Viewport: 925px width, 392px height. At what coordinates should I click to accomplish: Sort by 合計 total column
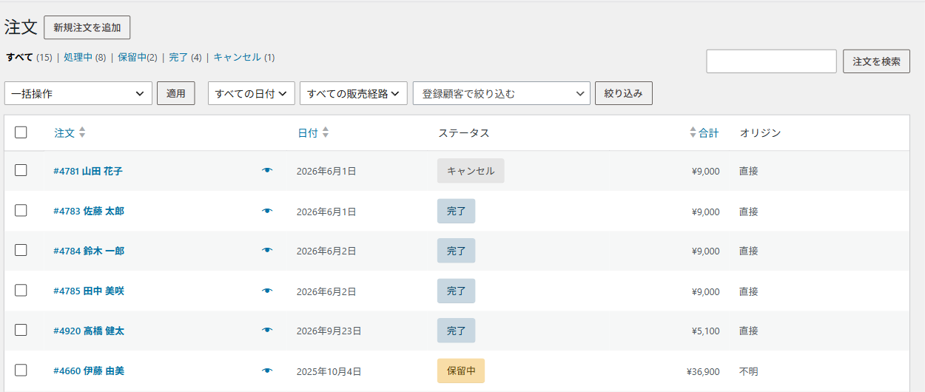pyautogui.click(x=704, y=133)
